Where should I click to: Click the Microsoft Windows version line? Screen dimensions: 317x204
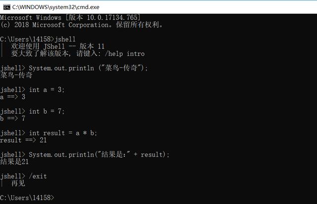[70, 18]
